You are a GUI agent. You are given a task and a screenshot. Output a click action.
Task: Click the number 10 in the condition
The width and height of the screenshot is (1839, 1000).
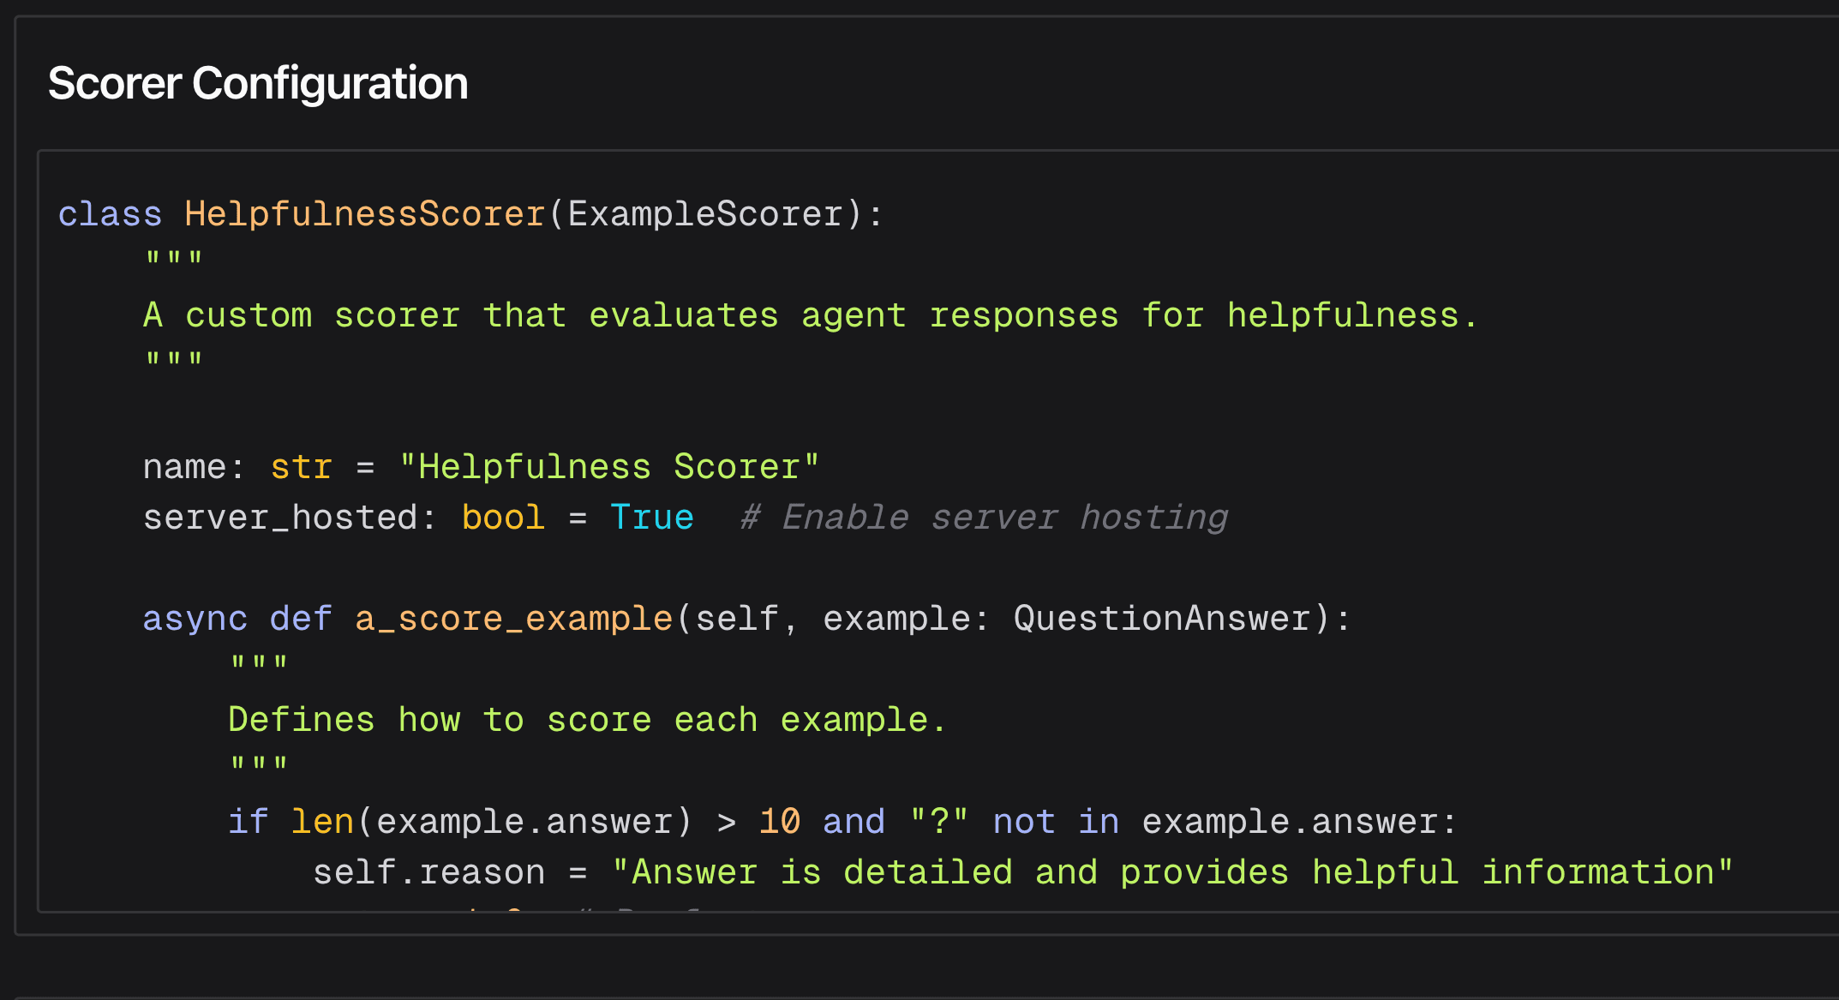point(779,820)
